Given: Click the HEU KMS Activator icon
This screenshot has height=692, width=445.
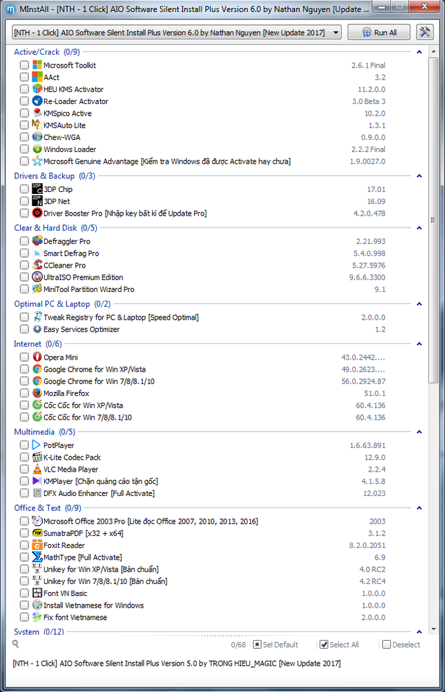Looking at the screenshot, I should click(37, 89).
